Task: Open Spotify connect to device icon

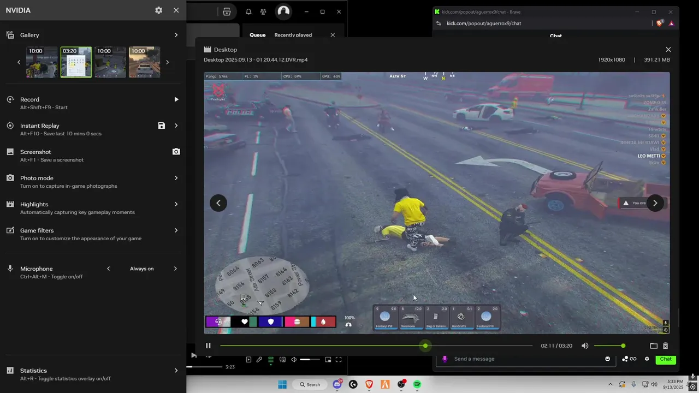Action: click(x=282, y=360)
